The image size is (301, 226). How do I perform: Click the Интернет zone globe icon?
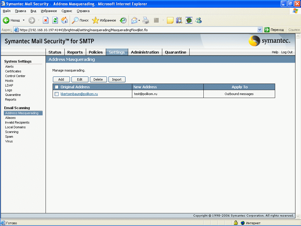(x=243, y=223)
